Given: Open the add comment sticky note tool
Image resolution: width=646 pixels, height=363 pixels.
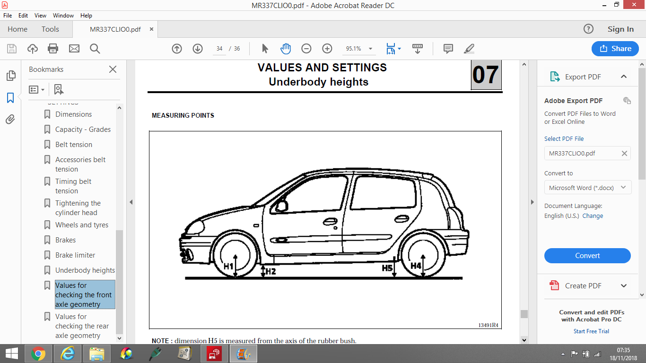Looking at the screenshot, I should coord(448,49).
